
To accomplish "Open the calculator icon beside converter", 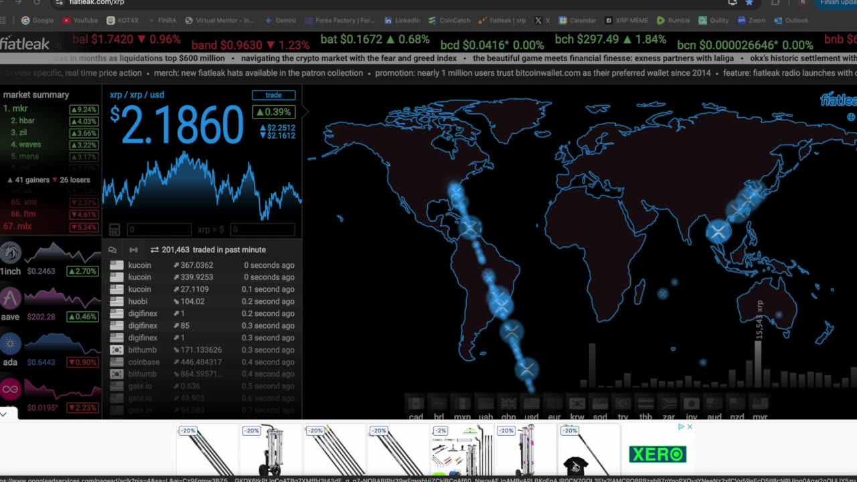I will tap(114, 230).
